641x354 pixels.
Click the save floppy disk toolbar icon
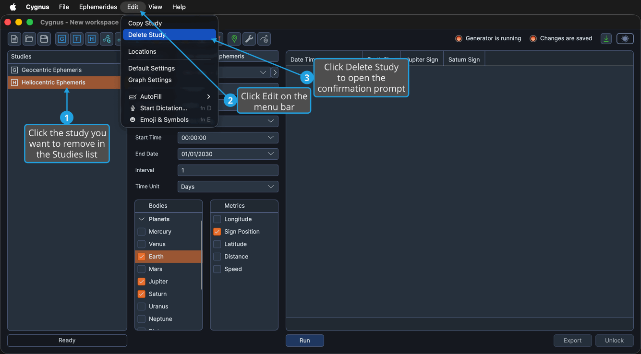tap(44, 39)
